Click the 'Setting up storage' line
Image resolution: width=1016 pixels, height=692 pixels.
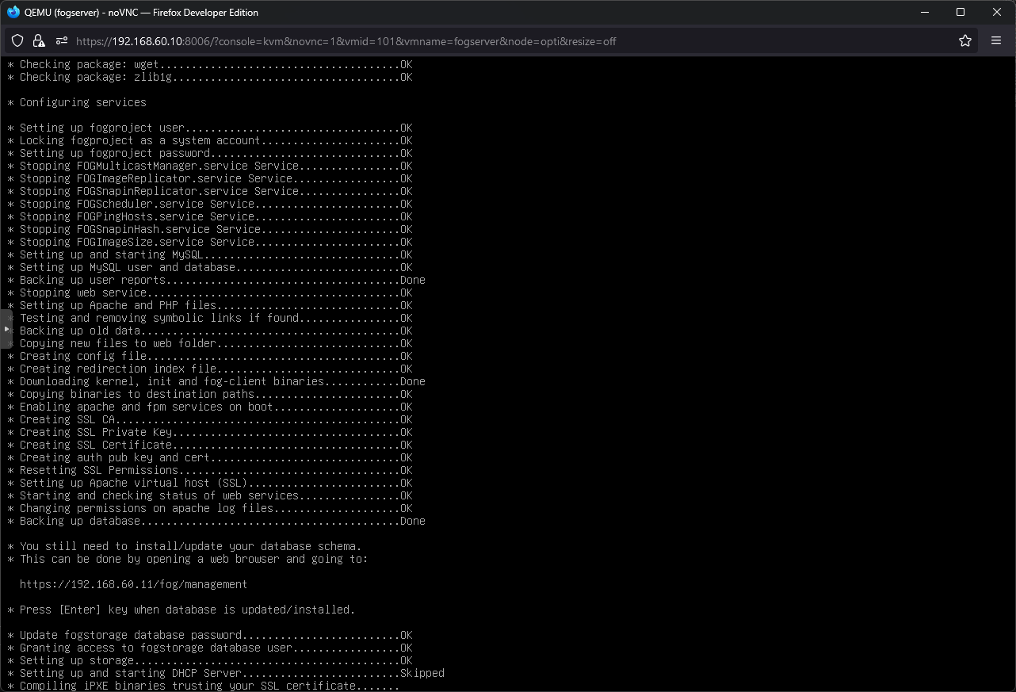pyautogui.click(x=210, y=660)
